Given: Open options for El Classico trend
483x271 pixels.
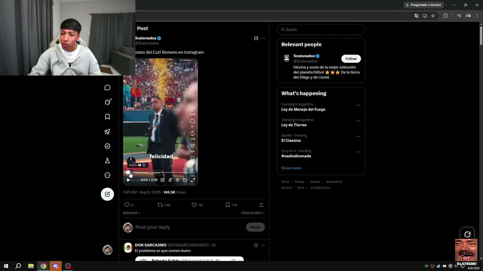Looking at the screenshot, I should pos(358,136).
